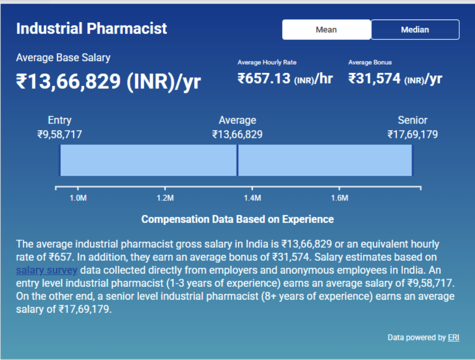Click the Industrial Pharmacist heading
Screen dimensions: 475x360
click(x=92, y=29)
